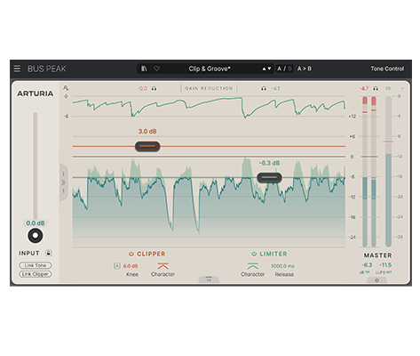
Task: Click the link icon above loudness meter
Action: pyautogui.click(x=388, y=88)
